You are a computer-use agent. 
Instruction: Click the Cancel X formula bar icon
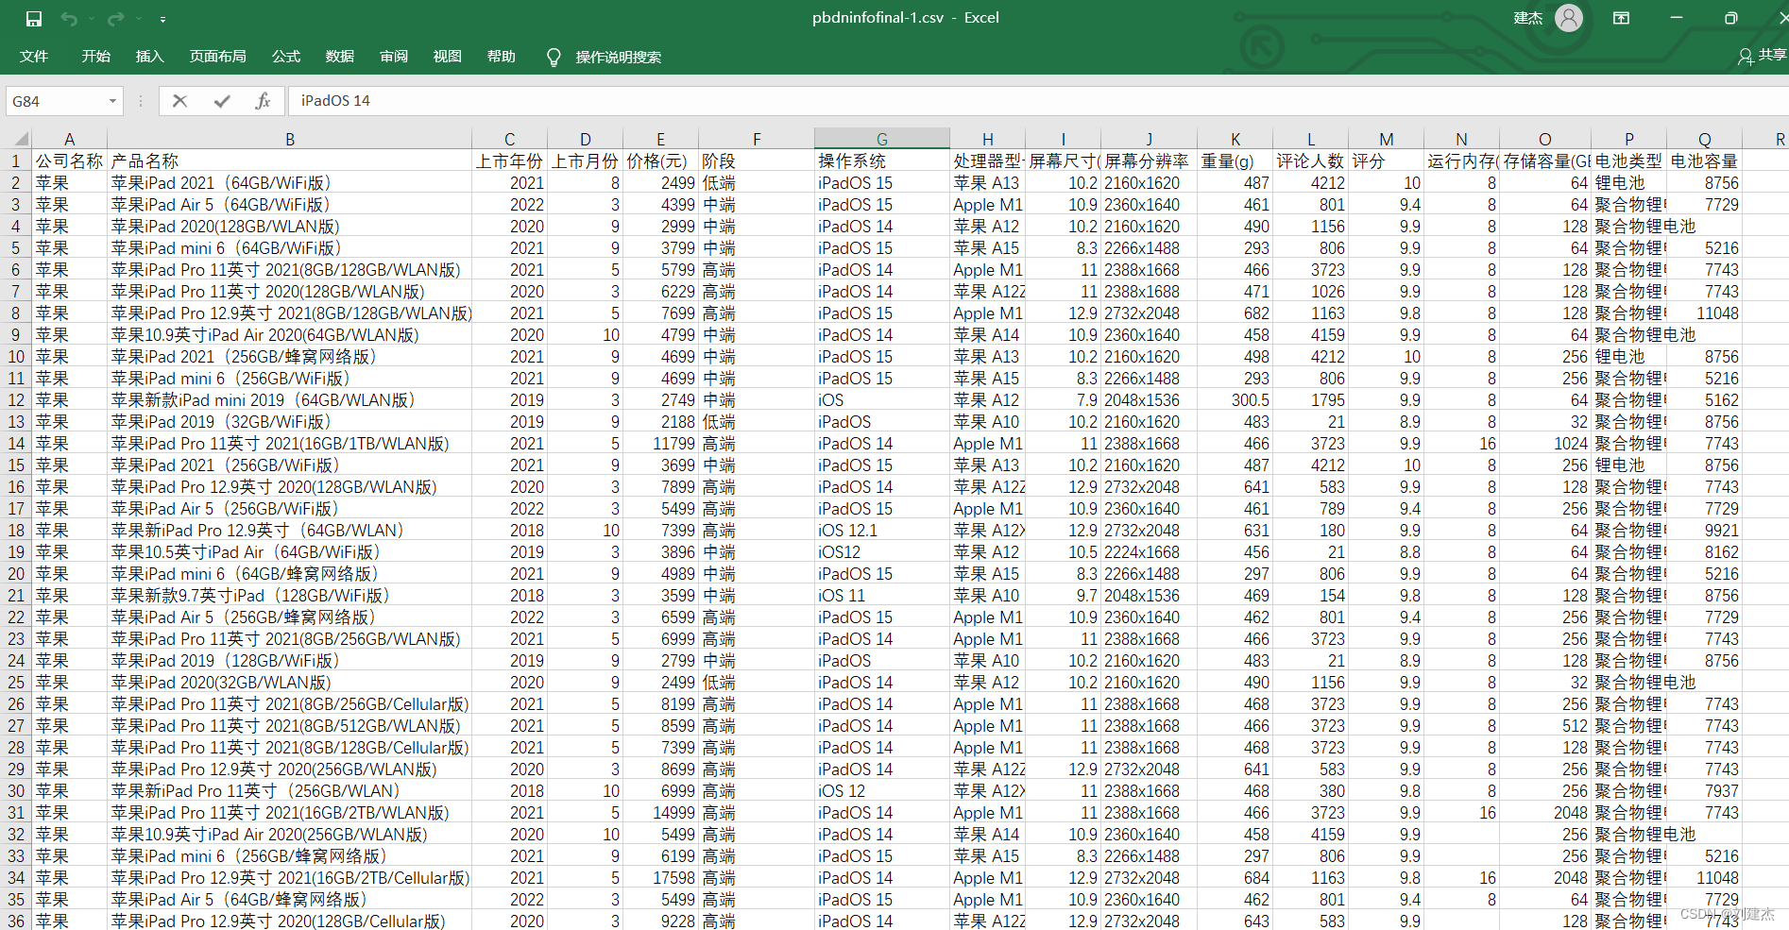(179, 101)
